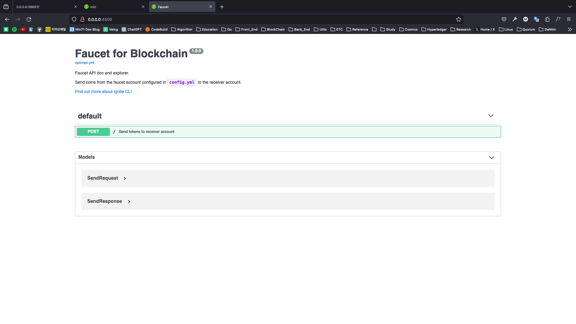Click the M extension icon in toolbar

[x=526, y=19]
